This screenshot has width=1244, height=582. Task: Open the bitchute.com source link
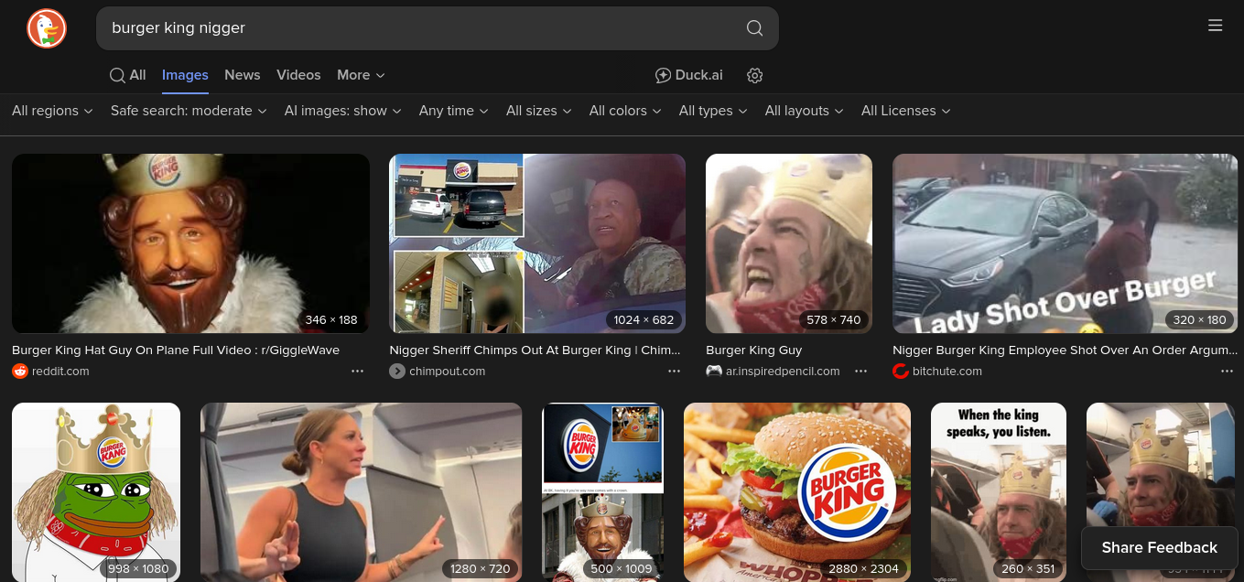click(x=947, y=372)
